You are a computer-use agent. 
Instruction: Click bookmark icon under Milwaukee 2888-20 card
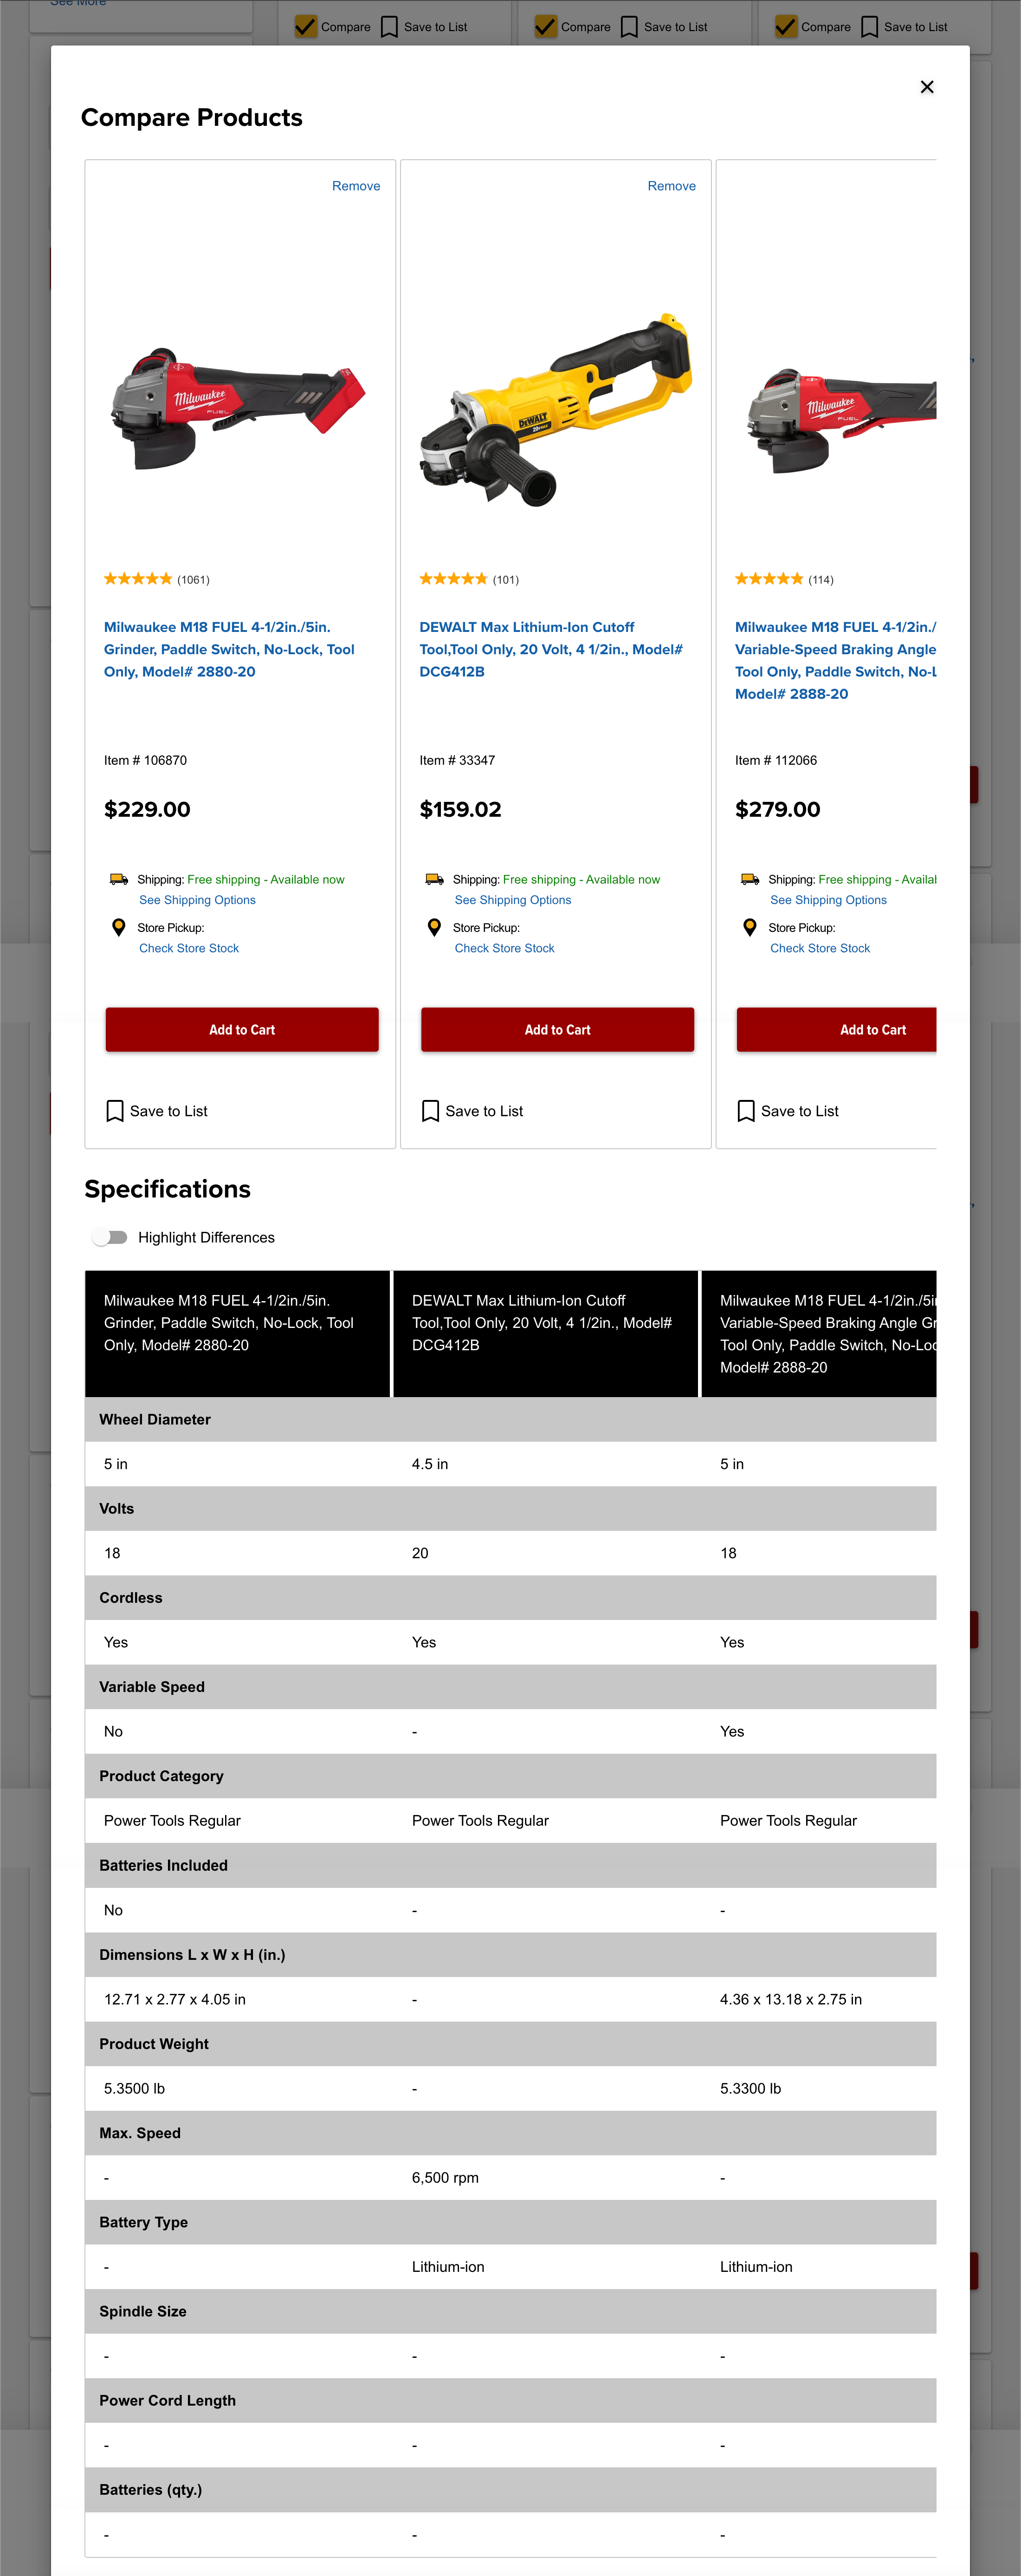746,1111
